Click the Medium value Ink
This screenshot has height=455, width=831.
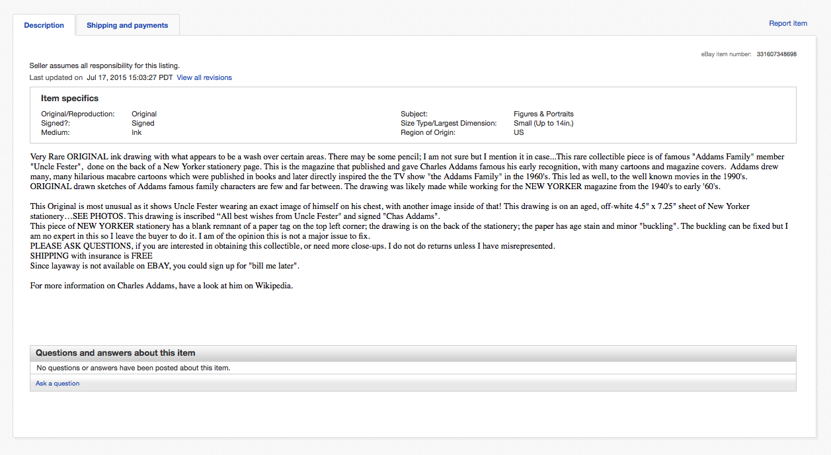coord(136,132)
